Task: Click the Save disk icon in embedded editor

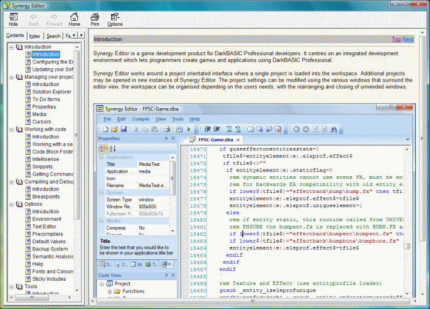Action: (123, 129)
